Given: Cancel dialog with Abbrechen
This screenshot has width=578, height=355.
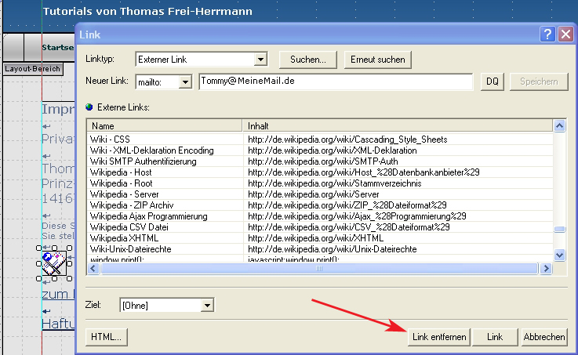Looking at the screenshot, I should point(543,337).
